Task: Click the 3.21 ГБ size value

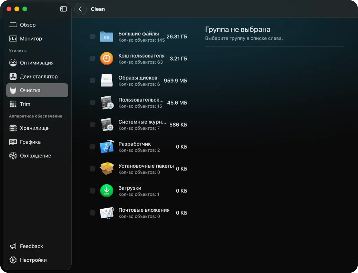Action: click(x=178, y=59)
